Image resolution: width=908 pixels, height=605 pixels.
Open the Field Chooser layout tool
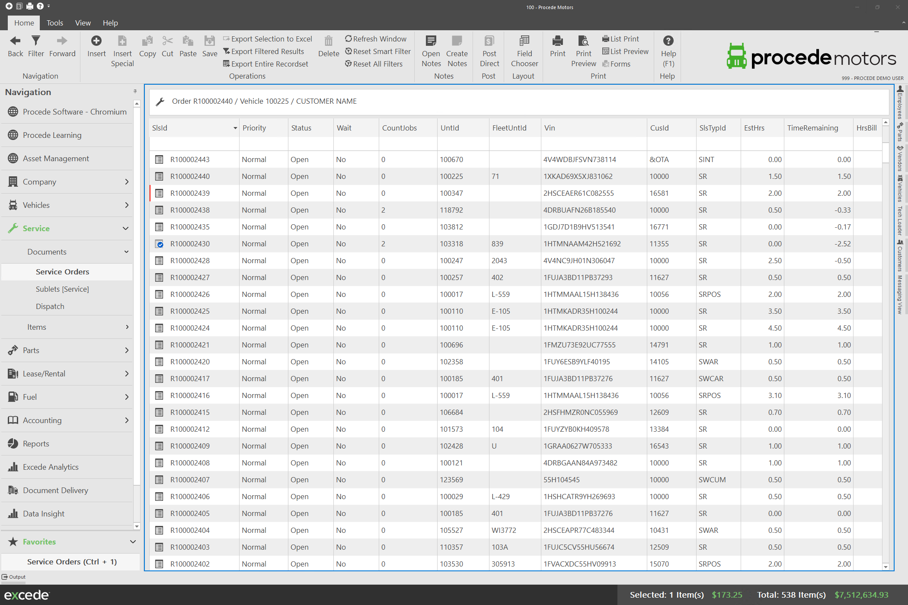click(524, 41)
